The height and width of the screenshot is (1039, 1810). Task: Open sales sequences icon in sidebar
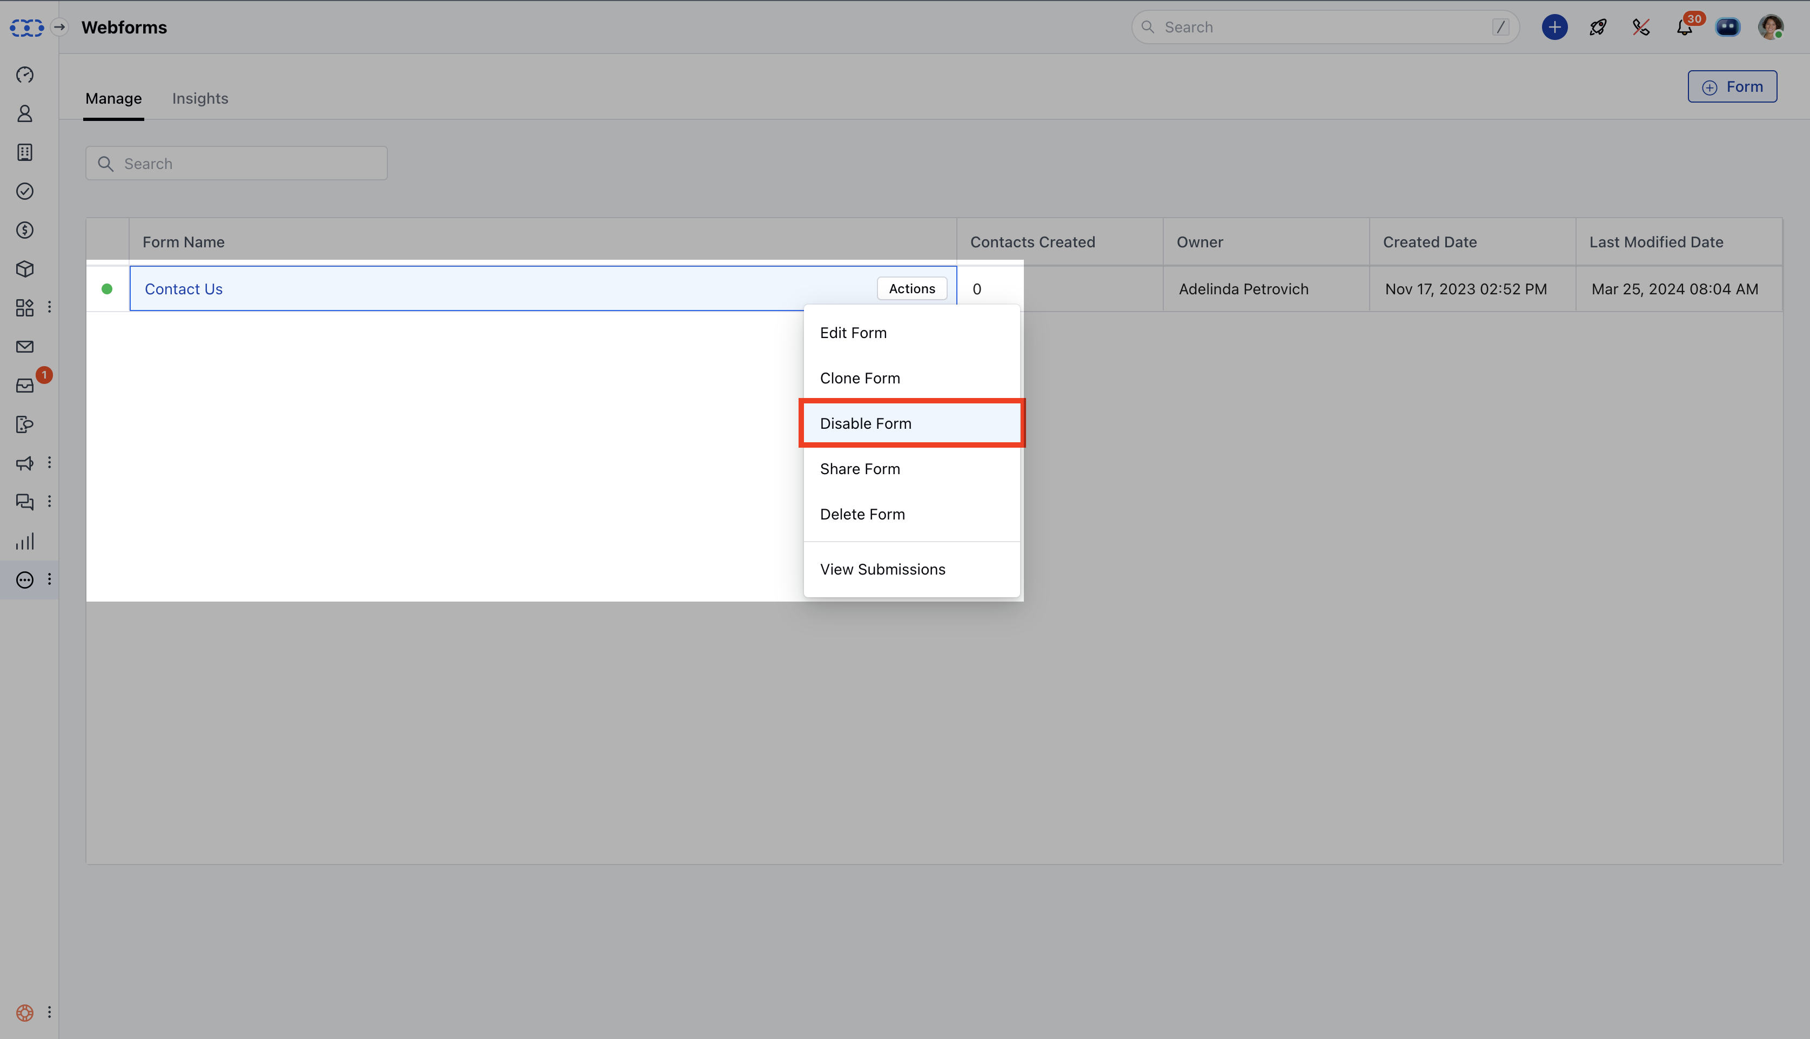pyautogui.click(x=25, y=424)
